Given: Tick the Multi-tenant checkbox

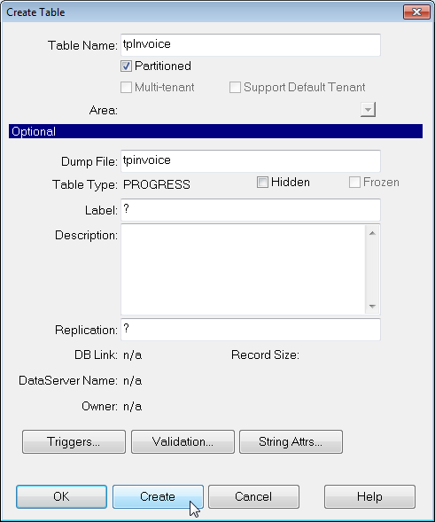Looking at the screenshot, I should [126, 88].
